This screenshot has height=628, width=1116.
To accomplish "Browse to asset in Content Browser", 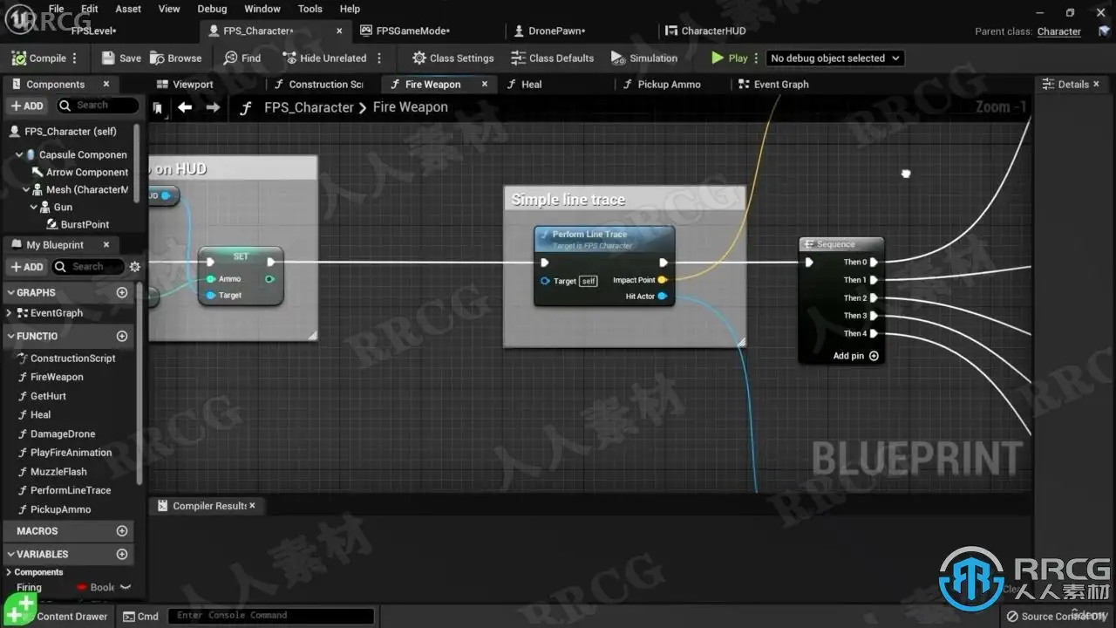I will pyautogui.click(x=175, y=58).
